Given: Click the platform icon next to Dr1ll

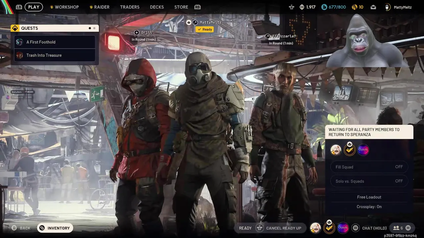Looking at the screenshot, I should pyautogui.click(x=136, y=32).
